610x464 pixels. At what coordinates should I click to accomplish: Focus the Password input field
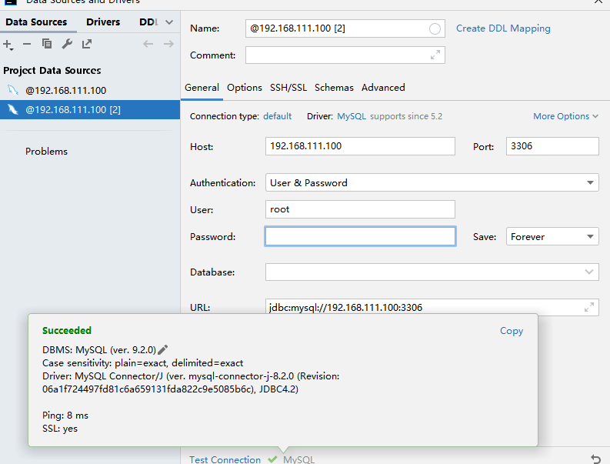pyautogui.click(x=360, y=236)
